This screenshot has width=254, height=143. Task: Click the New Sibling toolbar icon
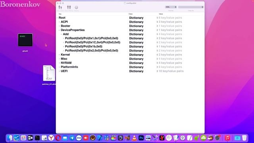coord(69,7)
